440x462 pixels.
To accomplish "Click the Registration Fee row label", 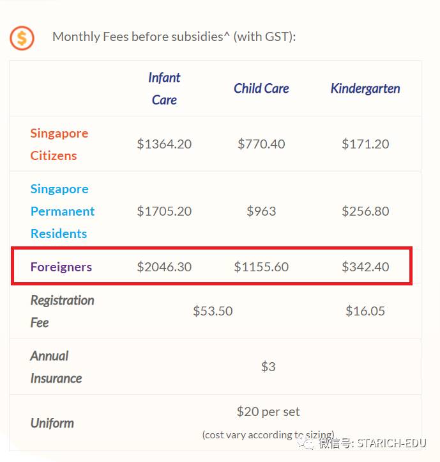I will pos(61,311).
